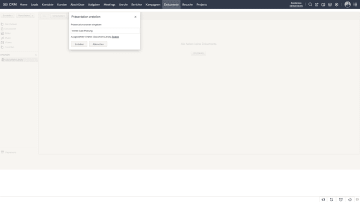Go to the Projects tab
This screenshot has width=360, height=202.
coord(201,4)
